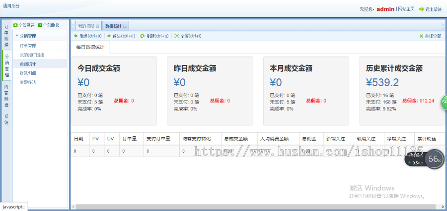Click the 总佣金: 512.24 value

[x=418, y=101]
